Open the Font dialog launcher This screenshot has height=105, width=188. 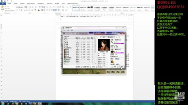click(x=45, y=13)
